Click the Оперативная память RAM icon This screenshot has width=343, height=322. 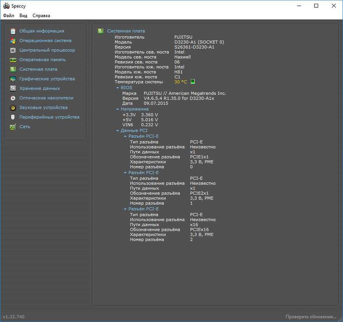coord(13,60)
